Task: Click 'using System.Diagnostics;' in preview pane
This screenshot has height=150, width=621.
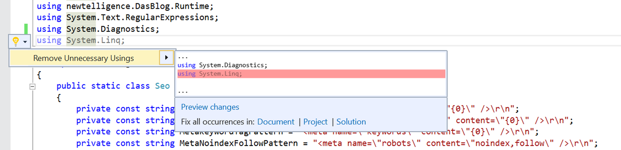Action: click(x=222, y=65)
